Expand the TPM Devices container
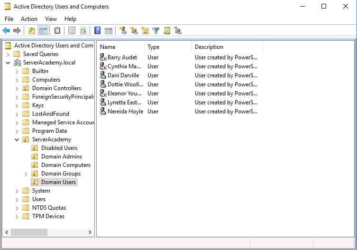Image resolution: width=357 pixels, height=250 pixels. pyautogui.click(x=17, y=217)
